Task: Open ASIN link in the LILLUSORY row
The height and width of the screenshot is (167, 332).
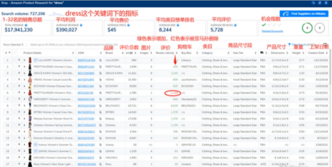Action: [86, 60]
